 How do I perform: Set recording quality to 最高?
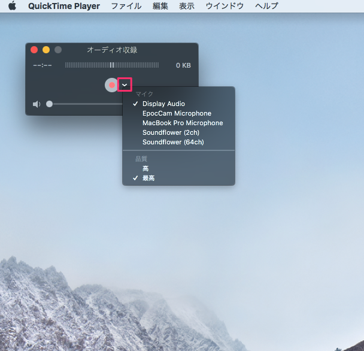(178, 178)
